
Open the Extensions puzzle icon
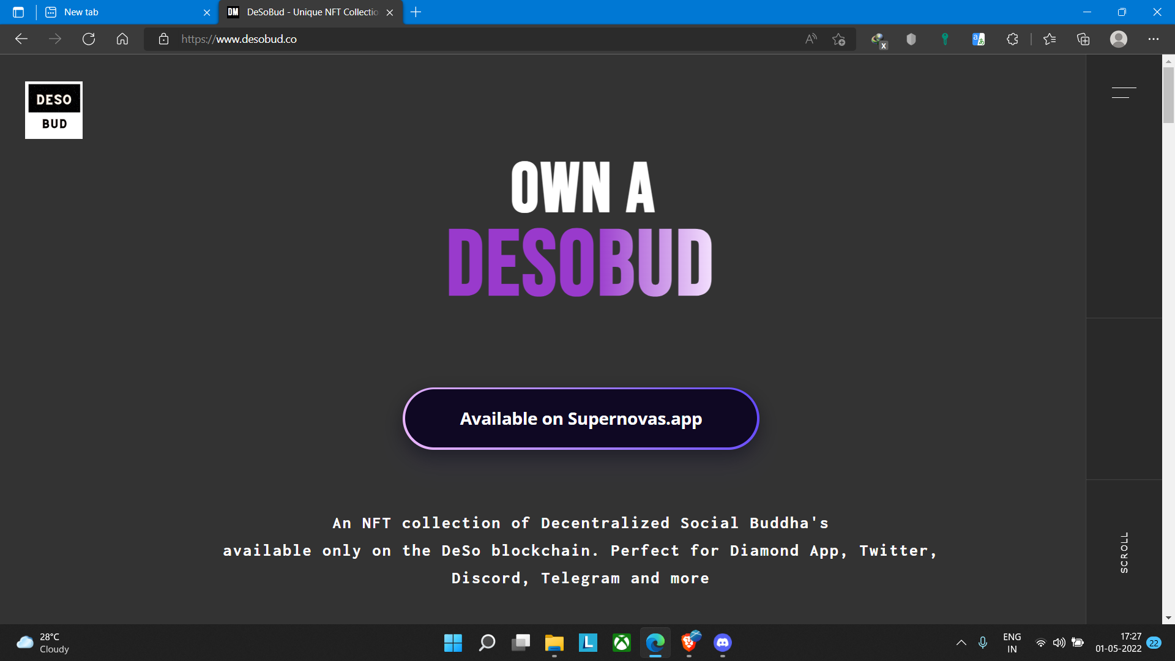click(x=1012, y=39)
